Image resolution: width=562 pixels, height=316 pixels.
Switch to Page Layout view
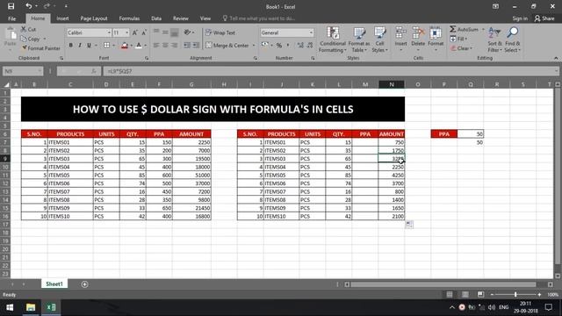click(465, 295)
